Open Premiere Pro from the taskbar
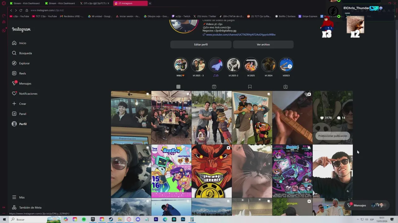Screen dimensions: 398x223 pyautogui.click(x=156, y=220)
